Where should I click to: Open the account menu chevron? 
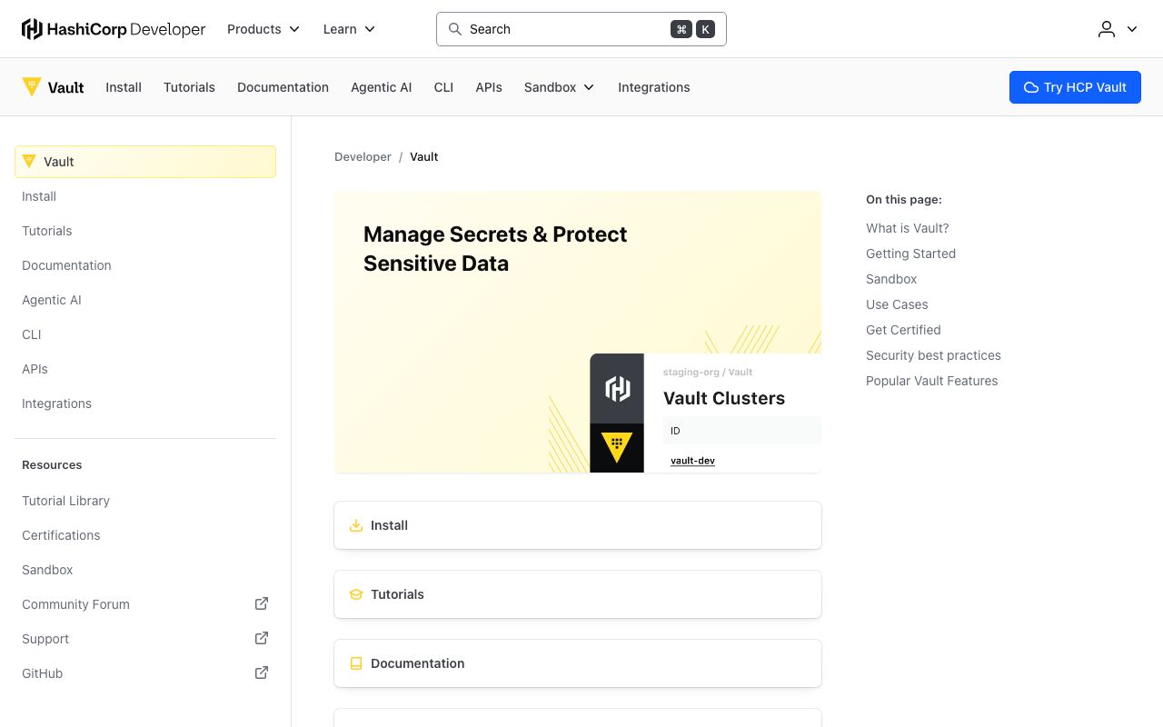(1132, 29)
